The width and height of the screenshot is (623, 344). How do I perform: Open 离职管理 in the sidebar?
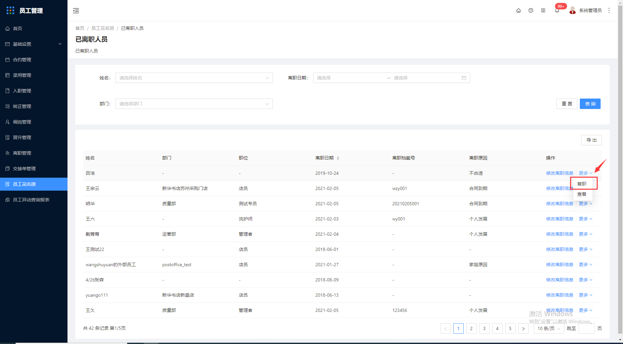[34, 153]
